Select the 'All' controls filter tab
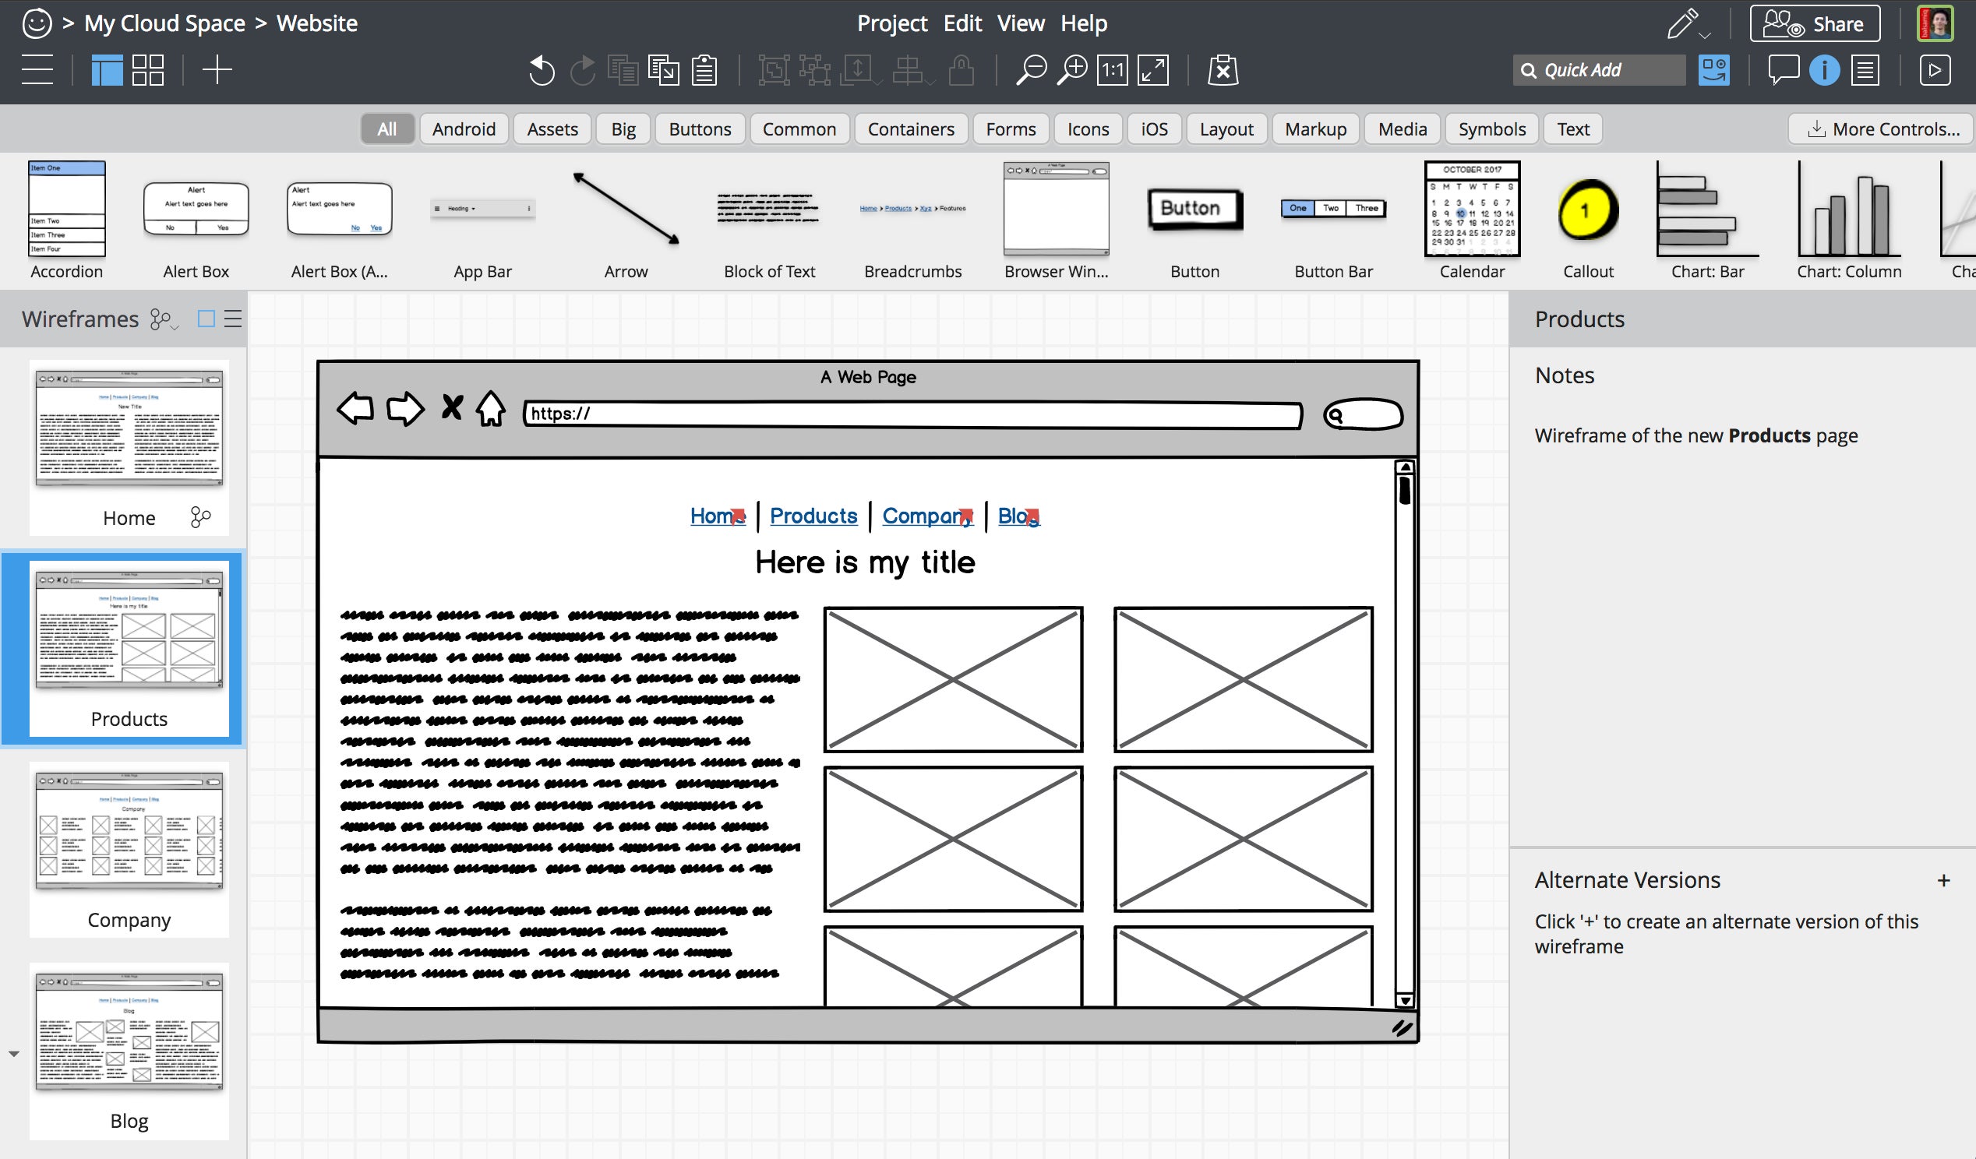Viewport: 1976px width, 1159px height. [388, 127]
